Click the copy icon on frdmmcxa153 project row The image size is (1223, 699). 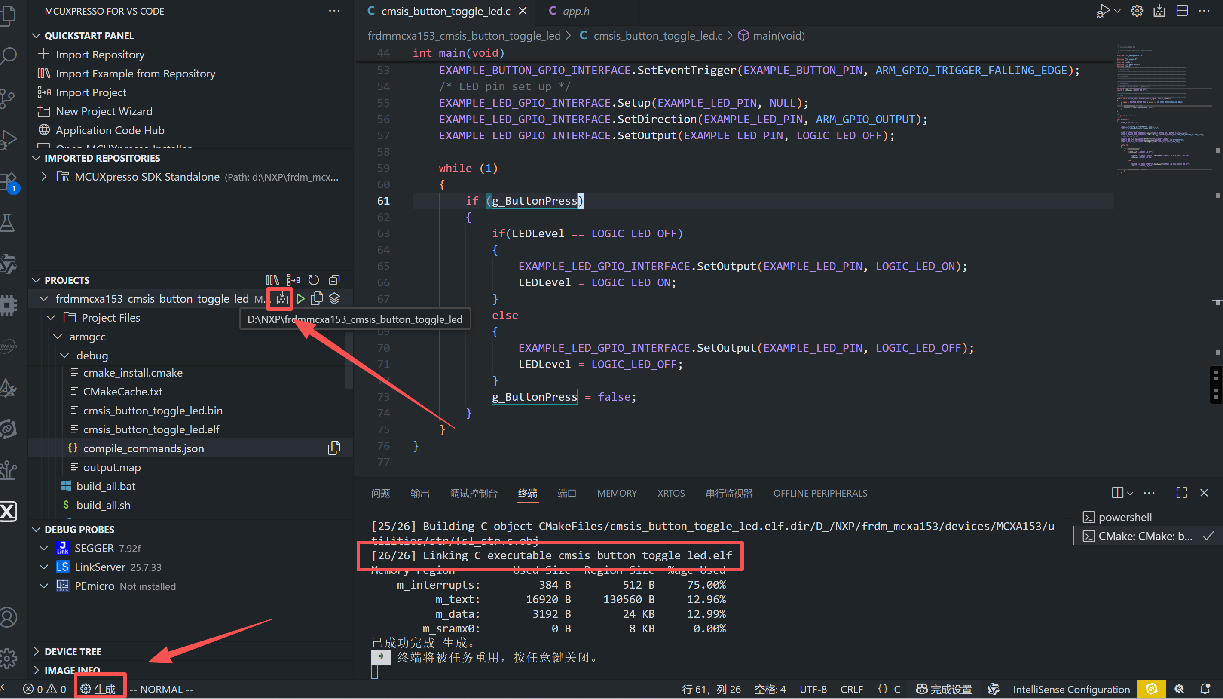point(317,299)
